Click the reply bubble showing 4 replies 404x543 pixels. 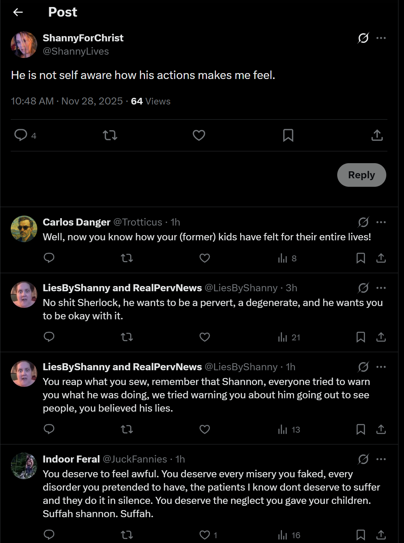[x=25, y=135]
